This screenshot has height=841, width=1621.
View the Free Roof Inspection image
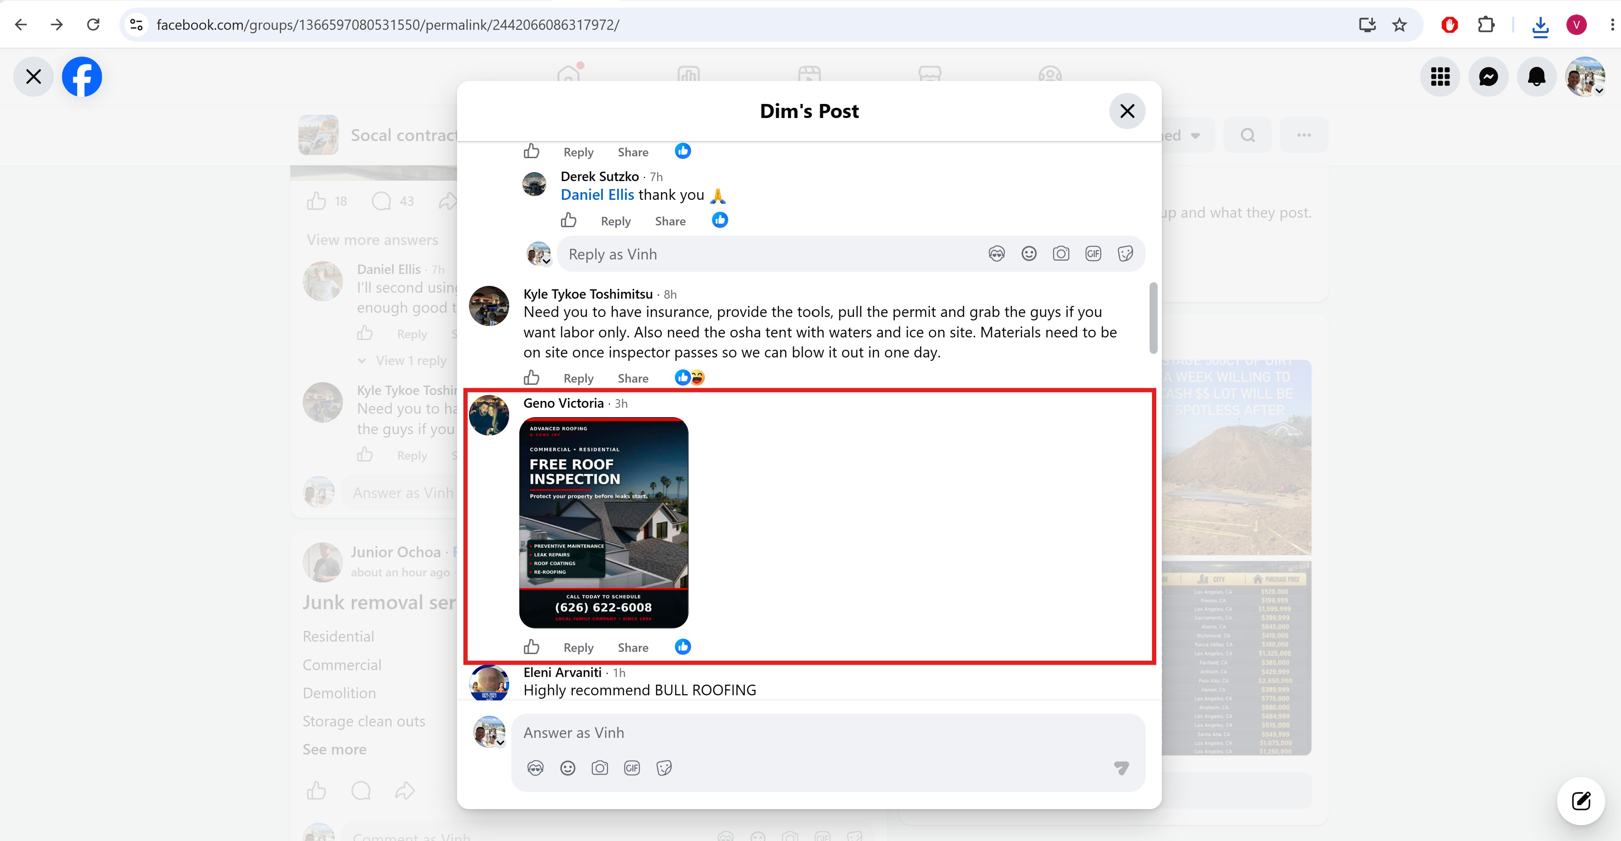coord(603,523)
